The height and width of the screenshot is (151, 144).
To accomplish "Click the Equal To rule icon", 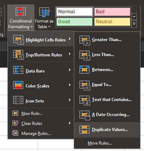I will 85,85.
